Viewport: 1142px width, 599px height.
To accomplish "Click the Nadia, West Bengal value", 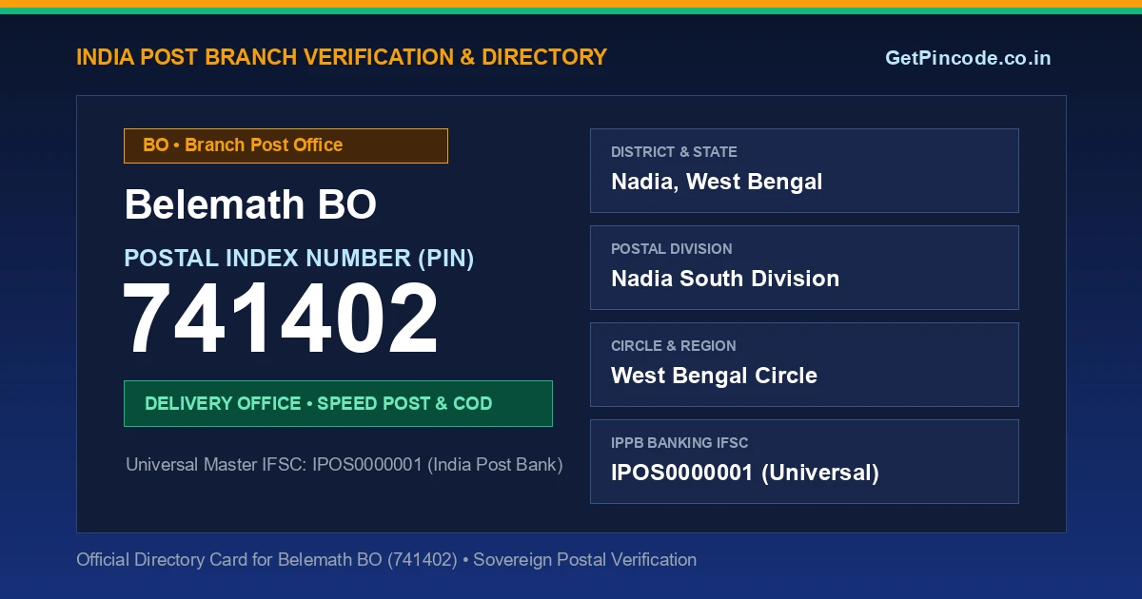I will 717,182.
